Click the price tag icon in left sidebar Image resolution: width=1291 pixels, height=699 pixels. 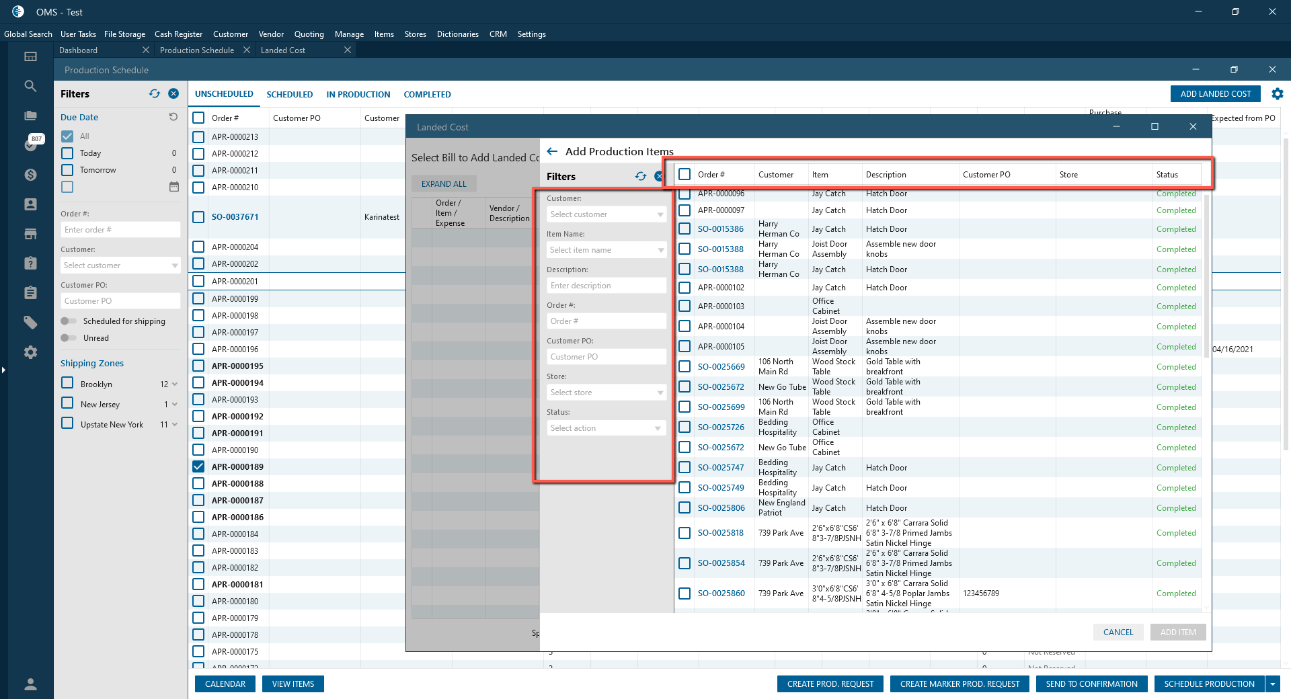pyautogui.click(x=30, y=323)
